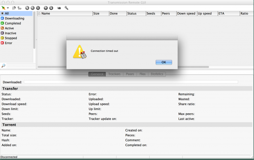Sort the list by Size column

[101, 13]
